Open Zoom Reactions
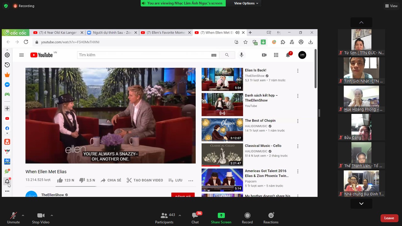The width and height of the screenshot is (402, 226). pos(271,218)
